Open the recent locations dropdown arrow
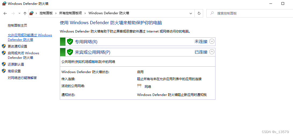 (19, 13)
